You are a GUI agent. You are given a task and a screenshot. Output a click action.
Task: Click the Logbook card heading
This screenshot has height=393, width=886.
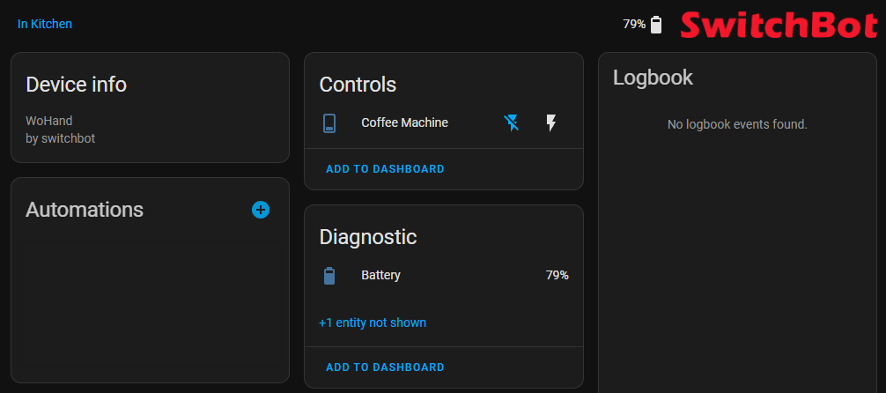[x=653, y=78]
